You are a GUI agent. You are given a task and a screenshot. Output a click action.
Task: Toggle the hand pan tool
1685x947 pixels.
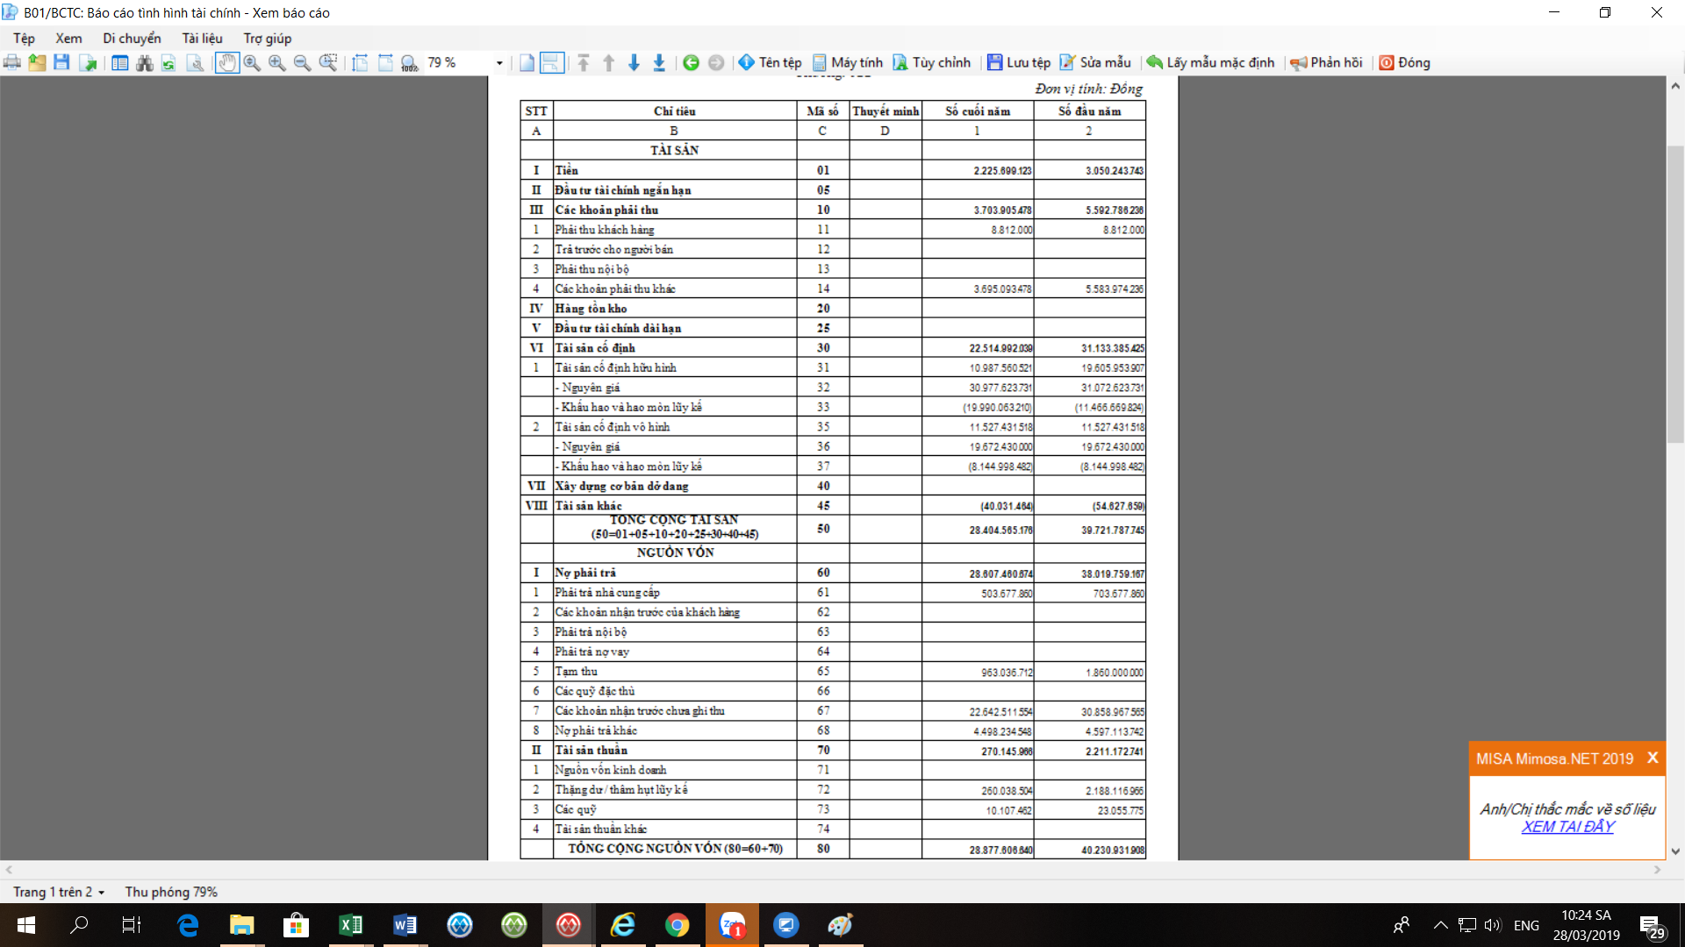tap(227, 62)
